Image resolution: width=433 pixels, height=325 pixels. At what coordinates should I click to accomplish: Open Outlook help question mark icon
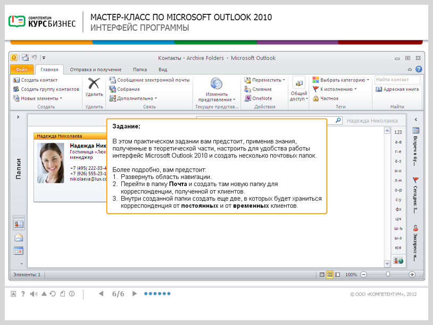click(x=419, y=69)
